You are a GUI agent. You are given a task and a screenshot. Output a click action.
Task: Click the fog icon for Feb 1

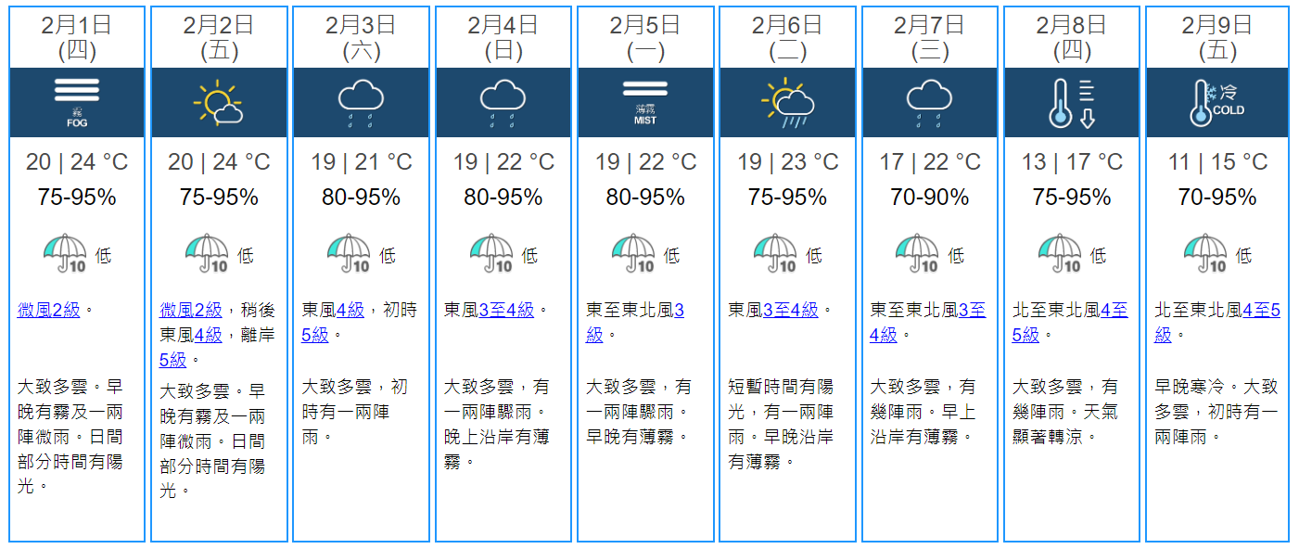[x=77, y=102]
